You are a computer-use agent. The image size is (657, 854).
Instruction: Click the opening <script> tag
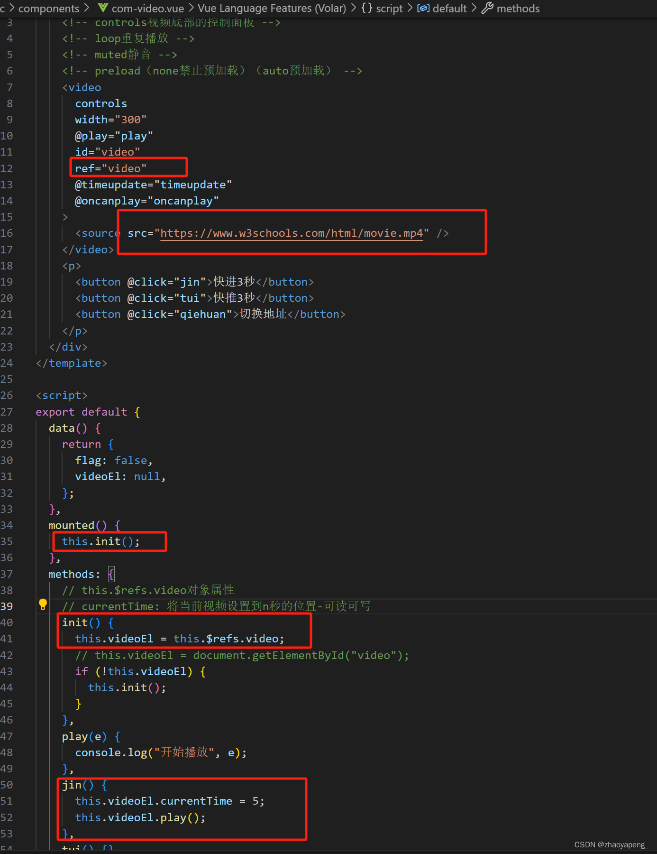click(62, 395)
